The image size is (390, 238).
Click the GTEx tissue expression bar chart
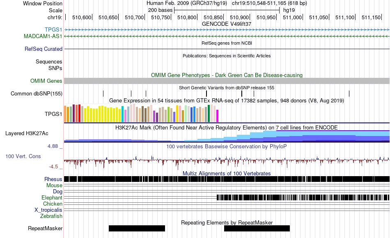[x=141, y=113]
